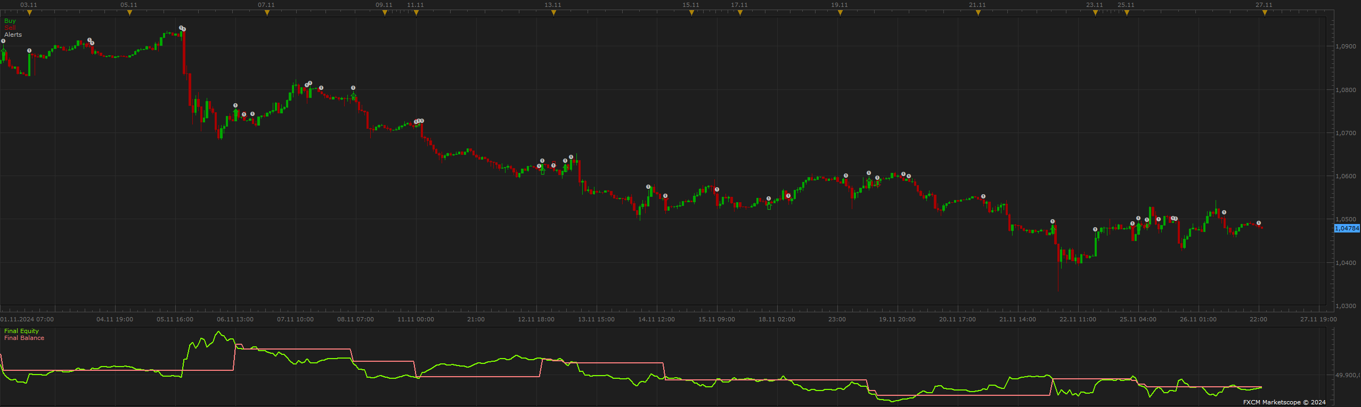
Task: Select the orange triangle marker under 13.11
Action: [x=553, y=13]
